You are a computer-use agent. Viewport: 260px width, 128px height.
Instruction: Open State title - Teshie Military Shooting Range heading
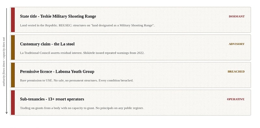(x=58, y=17)
